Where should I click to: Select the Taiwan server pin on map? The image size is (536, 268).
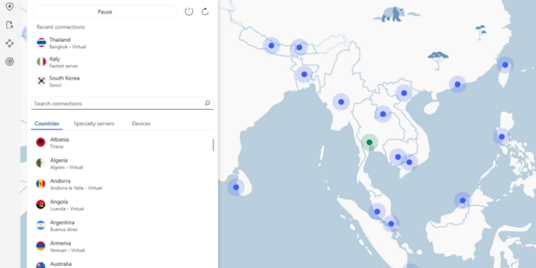pos(505,65)
